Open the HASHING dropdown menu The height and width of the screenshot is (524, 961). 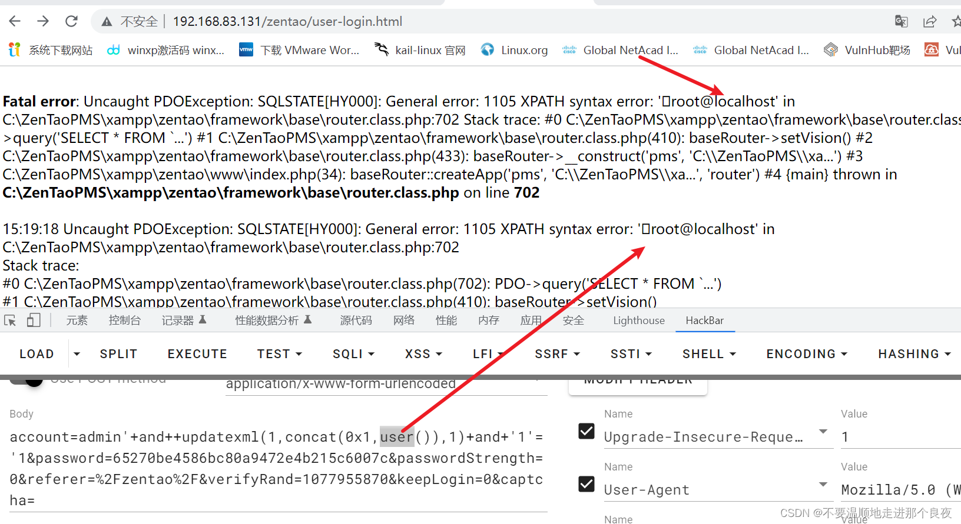tap(915, 354)
